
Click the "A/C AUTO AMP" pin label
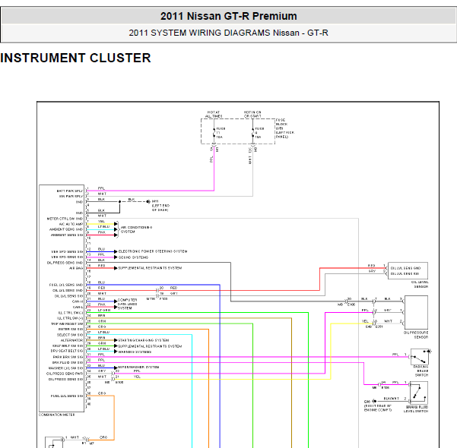point(71,224)
